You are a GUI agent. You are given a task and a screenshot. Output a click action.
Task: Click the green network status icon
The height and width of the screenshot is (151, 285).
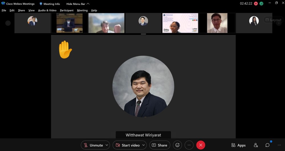pyautogui.click(x=261, y=4)
